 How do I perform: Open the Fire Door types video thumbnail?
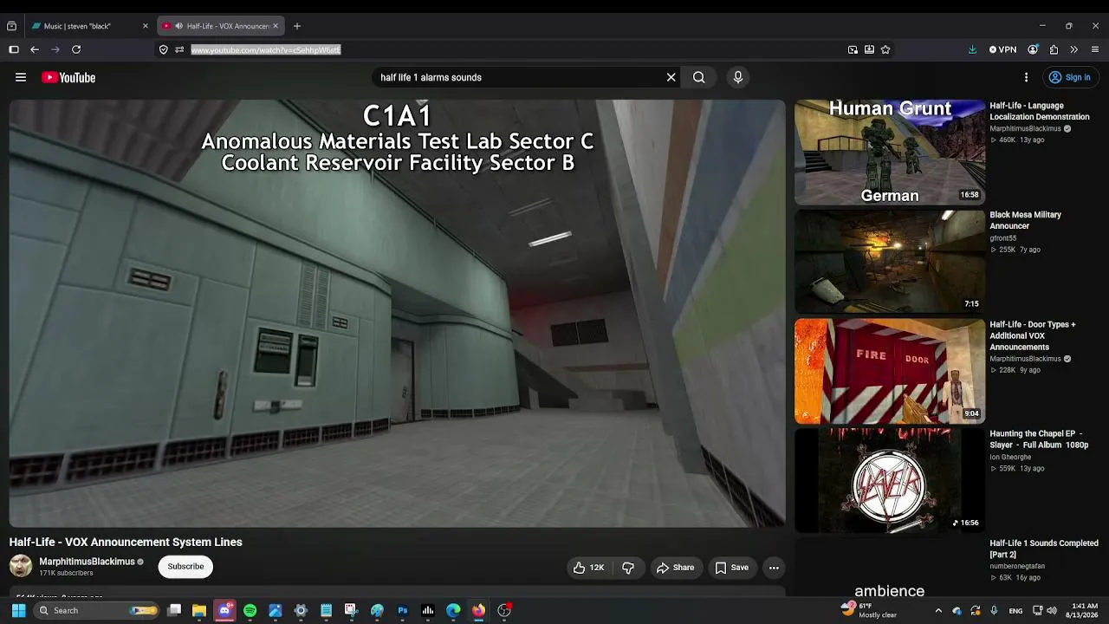(x=890, y=371)
